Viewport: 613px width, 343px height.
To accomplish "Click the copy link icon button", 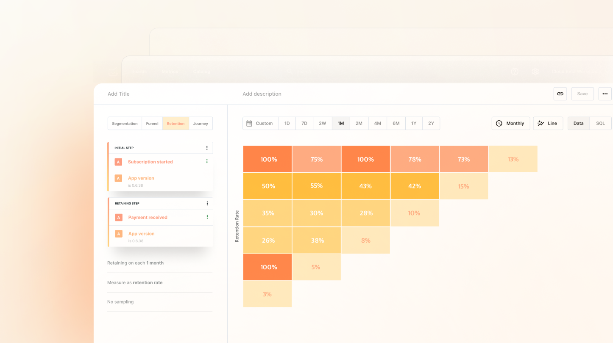I will point(560,94).
